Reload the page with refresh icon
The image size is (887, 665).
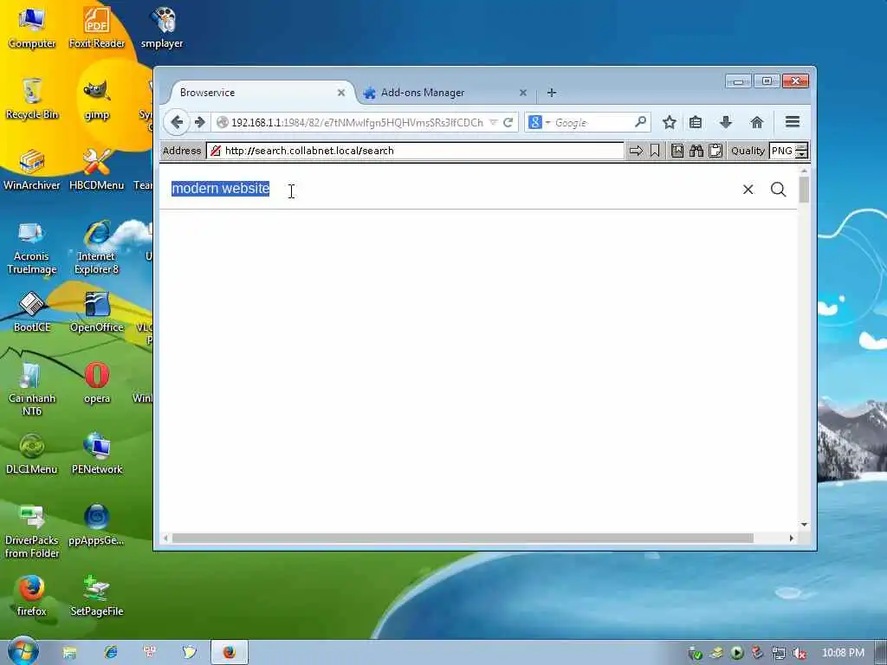pos(508,122)
